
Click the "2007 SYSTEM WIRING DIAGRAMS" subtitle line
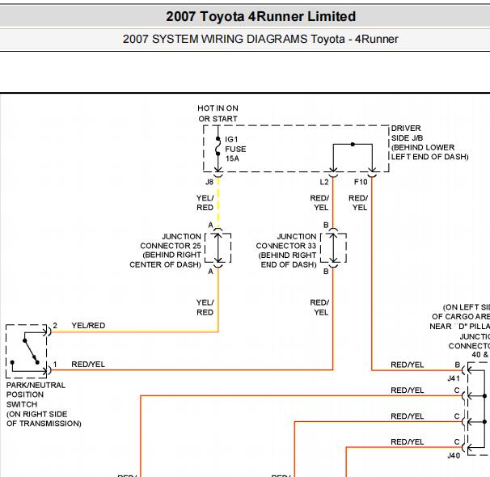[x=260, y=39]
